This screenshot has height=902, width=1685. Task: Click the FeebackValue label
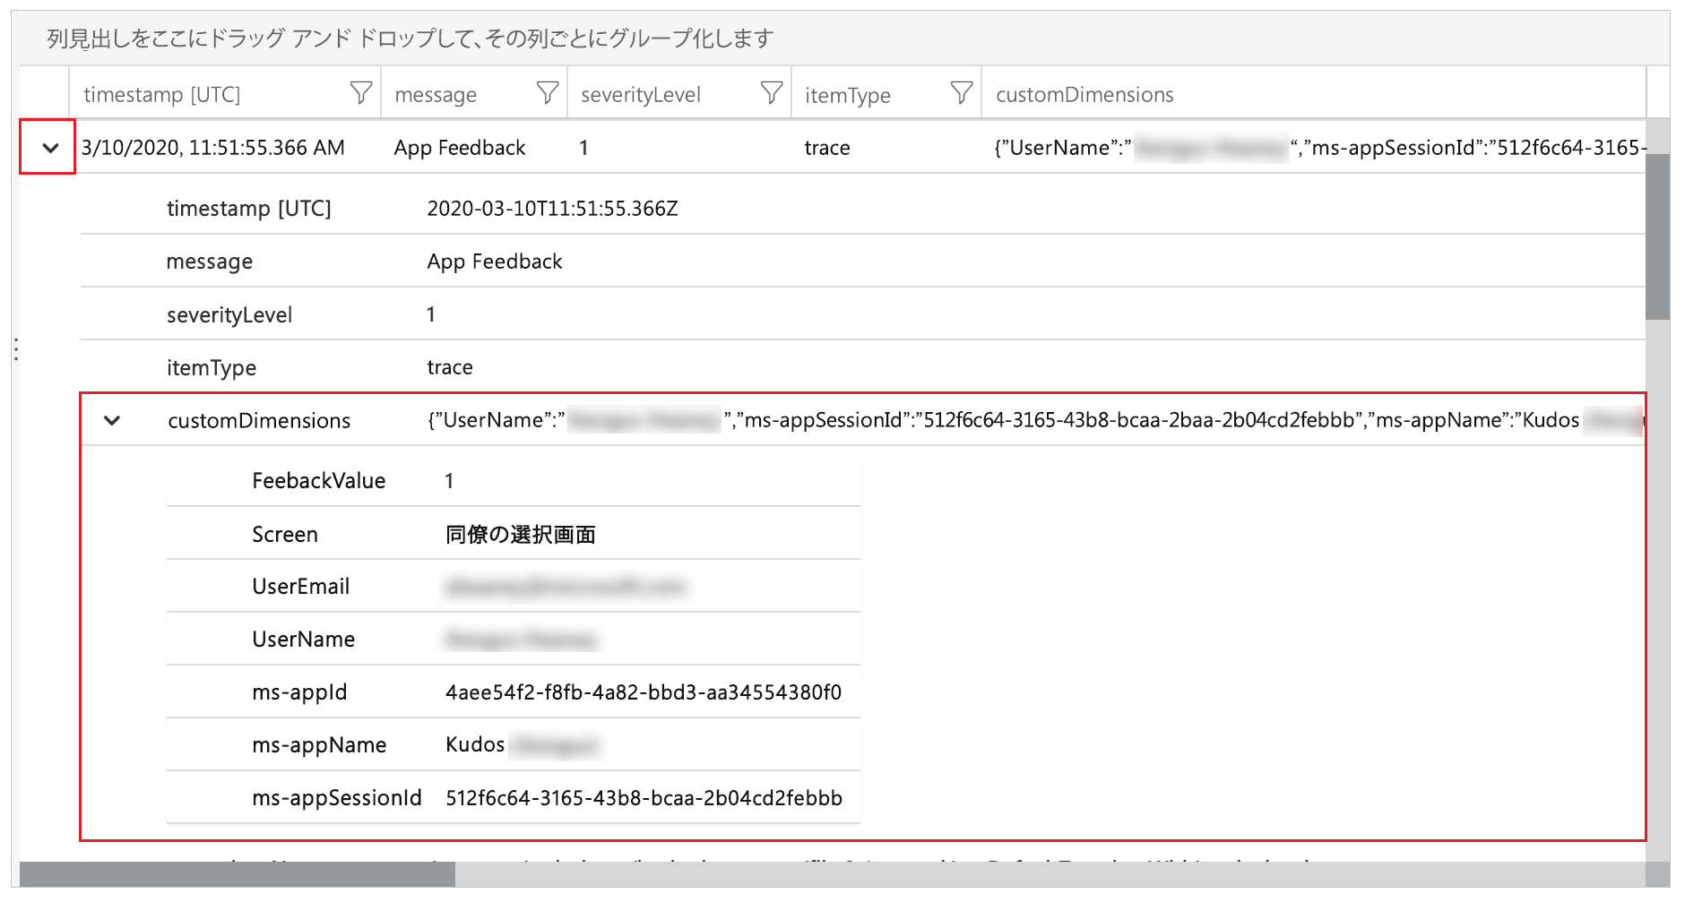click(319, 481)
